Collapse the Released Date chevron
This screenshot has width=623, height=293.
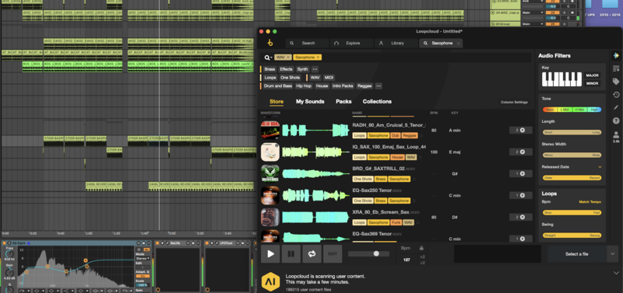click(600, 167)
